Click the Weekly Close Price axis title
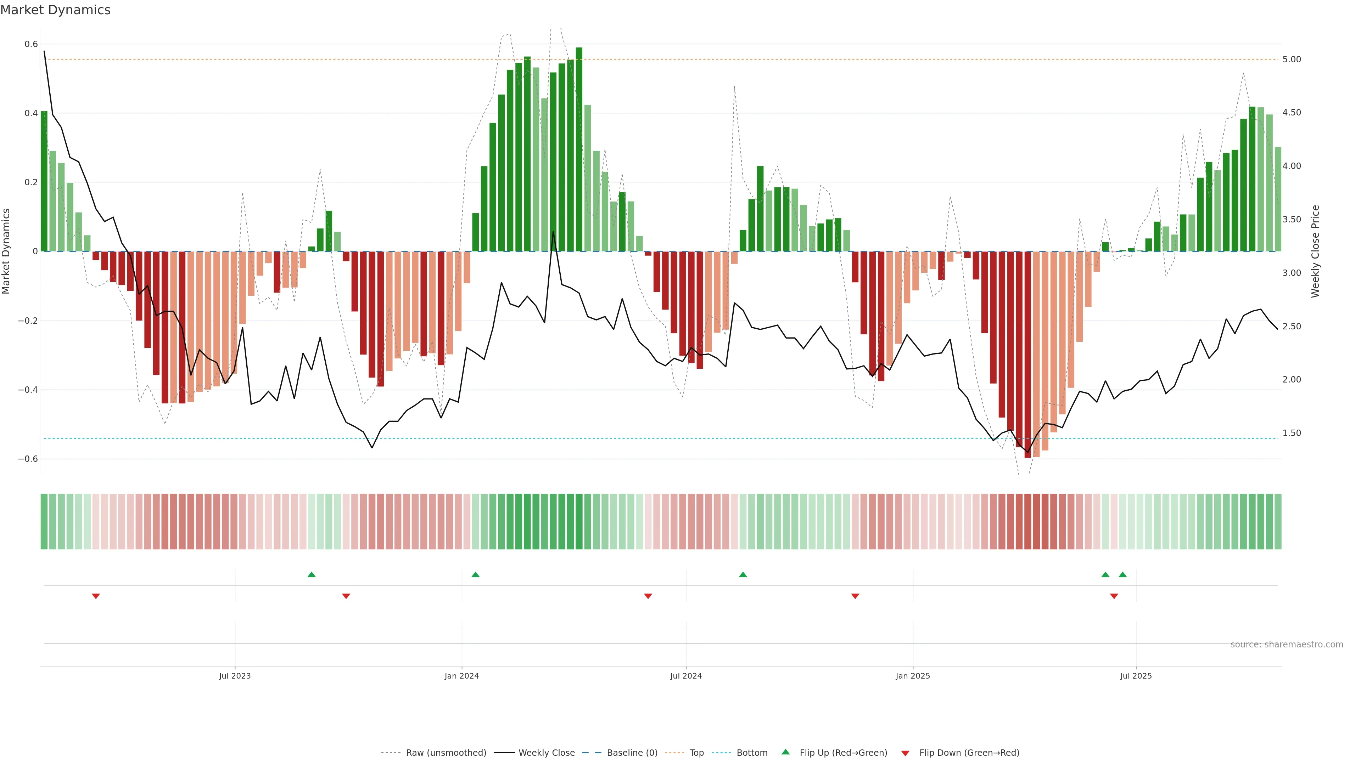This screenshot has height=765, width=1361. (1315, 251)
